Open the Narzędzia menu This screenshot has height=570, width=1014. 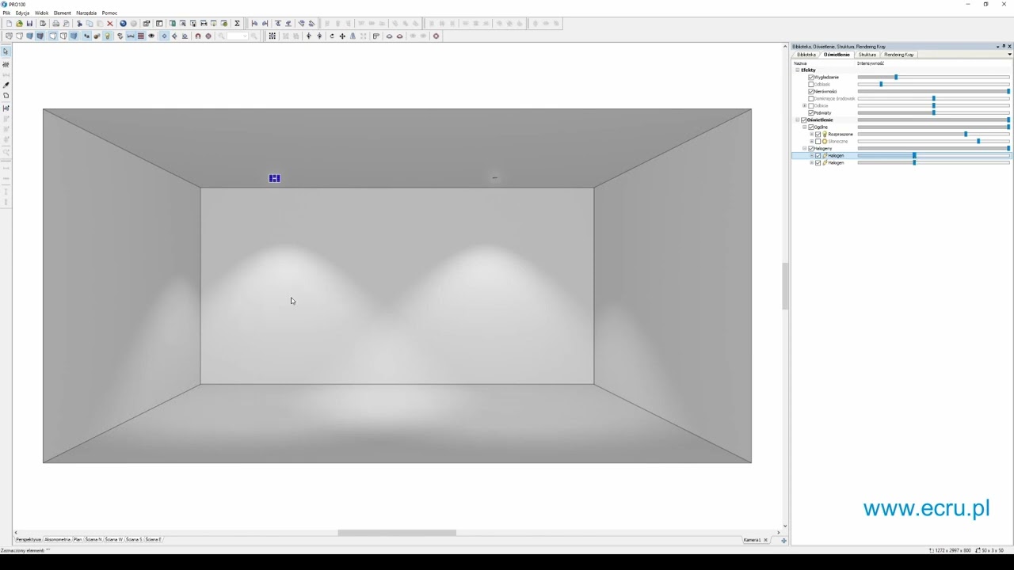click(x=86, y=13)
